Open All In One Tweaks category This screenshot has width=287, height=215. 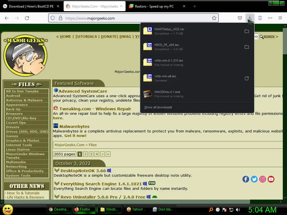coord(22,91)
